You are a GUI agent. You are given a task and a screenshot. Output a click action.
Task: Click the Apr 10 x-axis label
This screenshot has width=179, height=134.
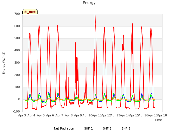click(87, 115)
